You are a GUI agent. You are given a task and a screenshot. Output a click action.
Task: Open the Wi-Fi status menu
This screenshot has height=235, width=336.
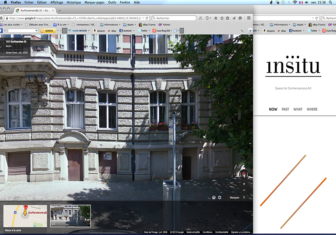(295, 2)
